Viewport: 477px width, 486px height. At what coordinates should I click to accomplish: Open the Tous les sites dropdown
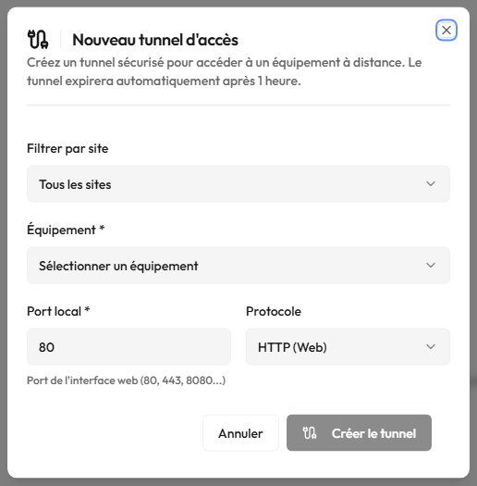click(x=238, y=184)
